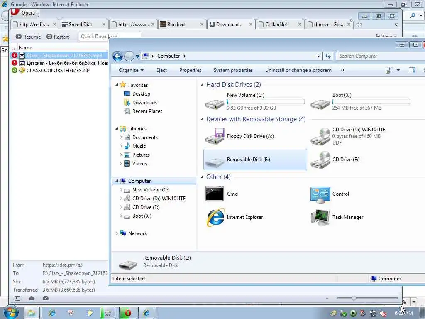Click the Explorer Back arrow button
The width and height of the screenshot is (425, 319).
(x=117, y=56)
